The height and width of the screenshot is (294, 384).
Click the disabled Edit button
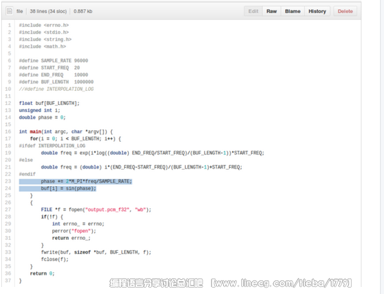253,12
